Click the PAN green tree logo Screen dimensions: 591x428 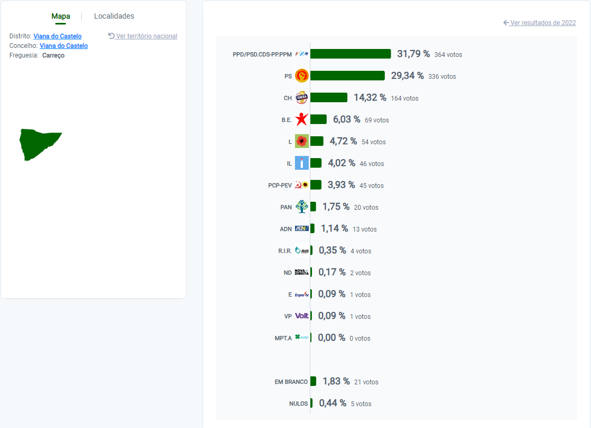(301, 207)
